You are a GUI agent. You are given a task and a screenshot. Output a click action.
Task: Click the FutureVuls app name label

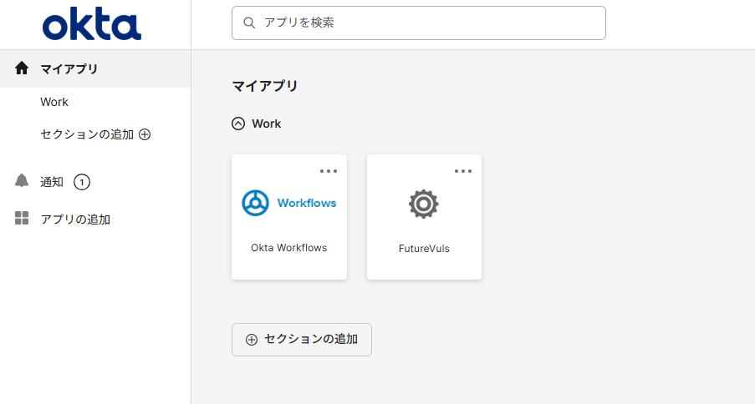click(424, 249)
